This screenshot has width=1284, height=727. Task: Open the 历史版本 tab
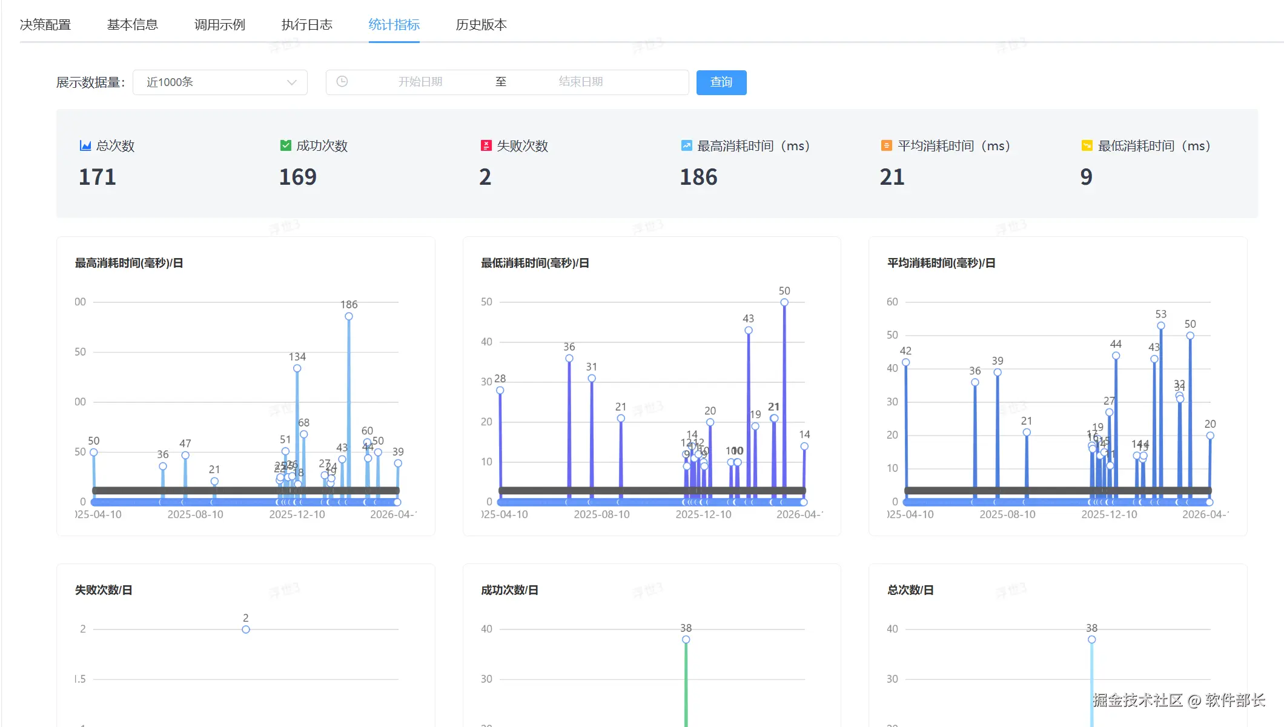tap(481, 25)
